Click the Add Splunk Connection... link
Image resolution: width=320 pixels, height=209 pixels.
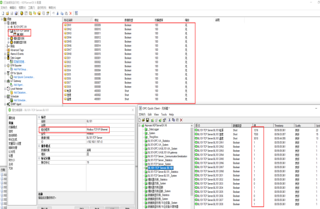pos(24,77)
